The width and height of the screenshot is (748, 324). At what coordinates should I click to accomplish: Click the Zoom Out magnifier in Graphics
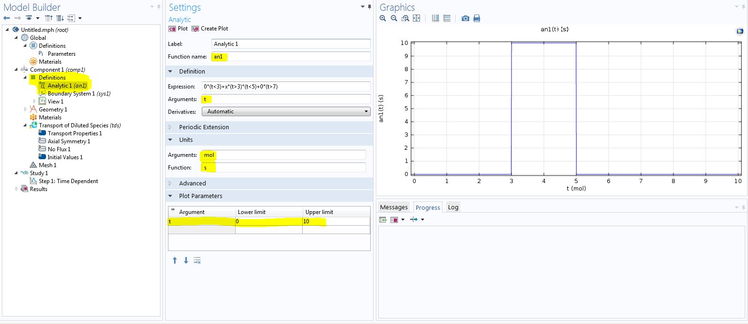tap(394, 18)
